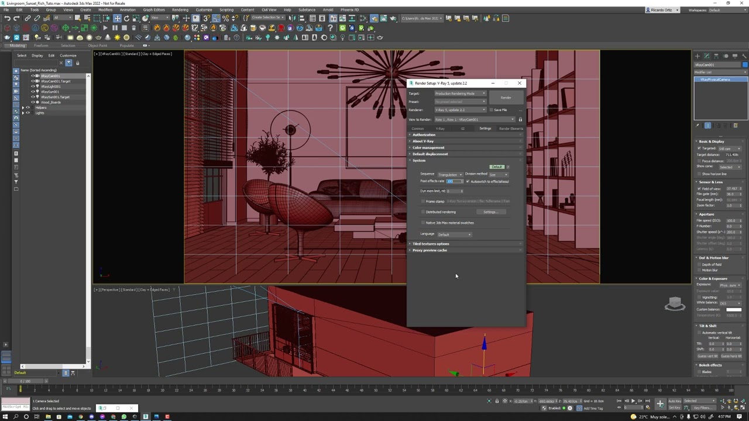The height and width of the screenshot is (421, 749).
Task: Activate the Select and Move tool
Action: pos(117,18)
